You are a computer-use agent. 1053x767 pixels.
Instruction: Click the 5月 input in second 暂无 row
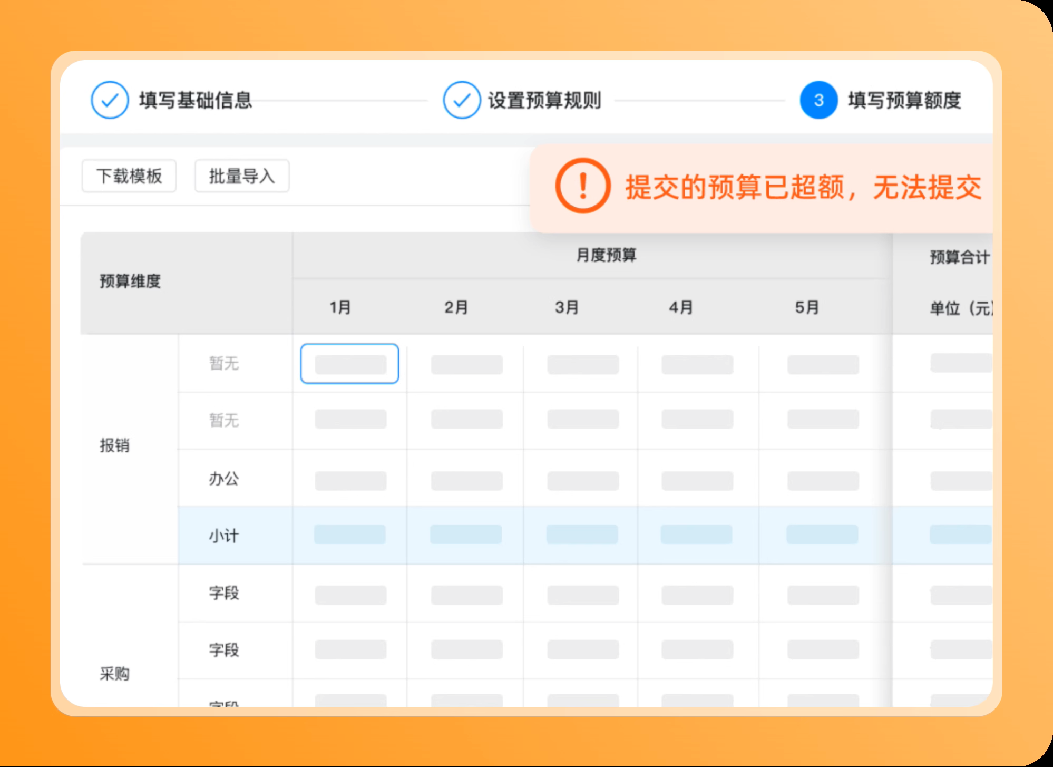click(x=823, y=419)
